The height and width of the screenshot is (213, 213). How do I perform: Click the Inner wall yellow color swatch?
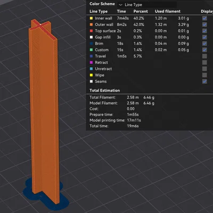tap(91, 18)
